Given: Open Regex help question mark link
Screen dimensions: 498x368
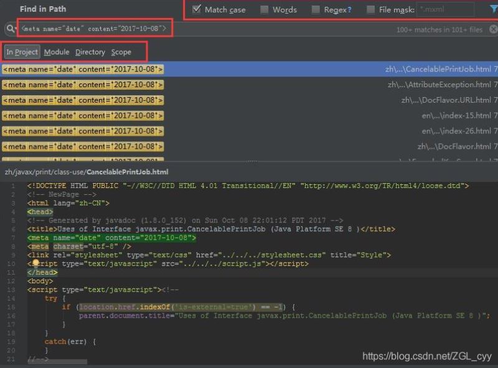Looking at the screenshot, I should [x=349, y=9].
